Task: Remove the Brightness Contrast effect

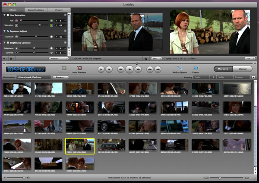Action: 65,42
